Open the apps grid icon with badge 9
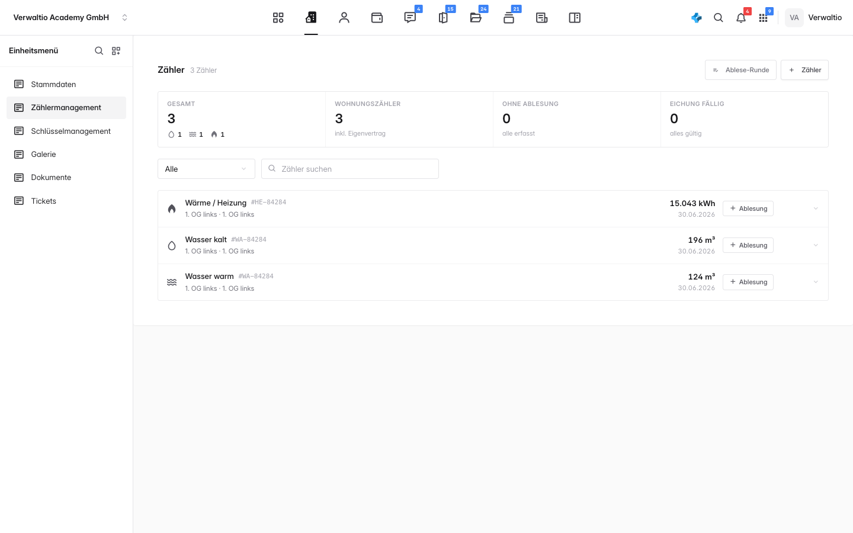 pos(763,18)
